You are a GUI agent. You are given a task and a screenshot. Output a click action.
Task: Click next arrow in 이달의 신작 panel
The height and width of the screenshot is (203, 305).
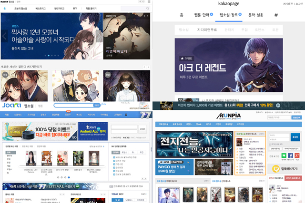[x=147, y=16]
